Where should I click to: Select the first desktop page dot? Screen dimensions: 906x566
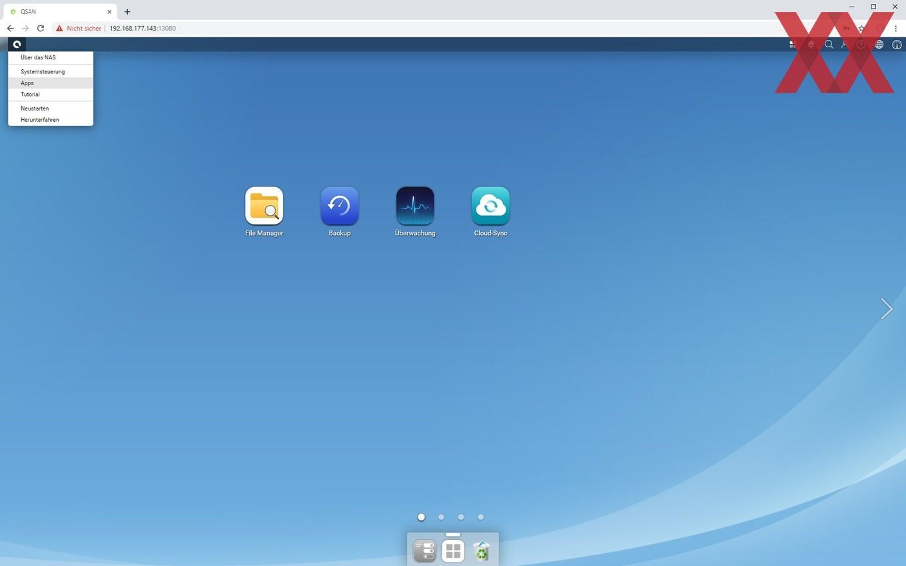click(x=421, y=517)
